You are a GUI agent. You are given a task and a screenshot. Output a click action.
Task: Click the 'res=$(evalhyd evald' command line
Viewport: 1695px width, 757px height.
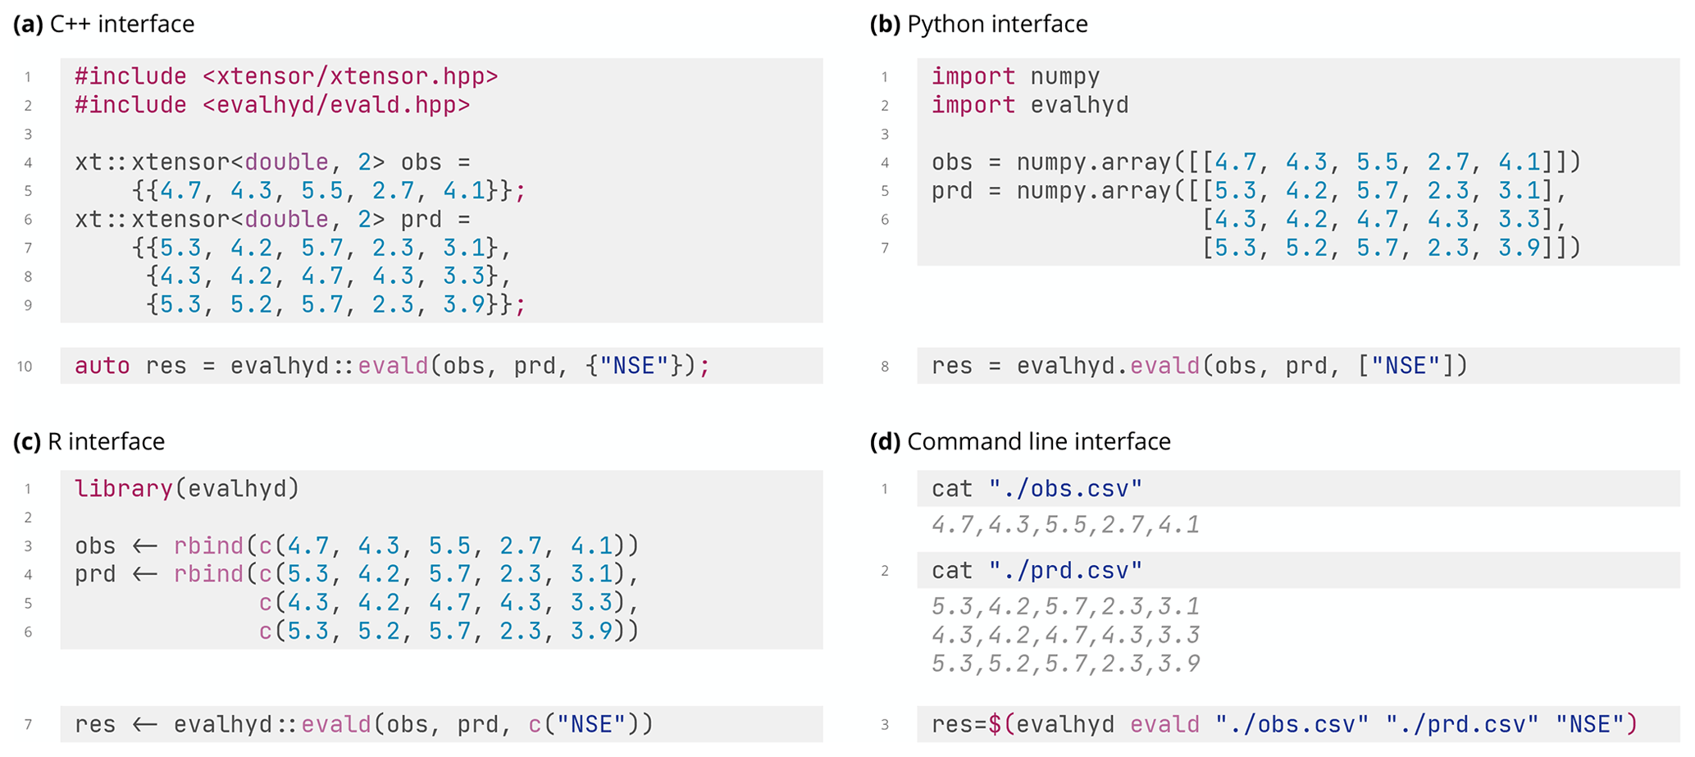pyautogui.click(x=1283, y=725)
